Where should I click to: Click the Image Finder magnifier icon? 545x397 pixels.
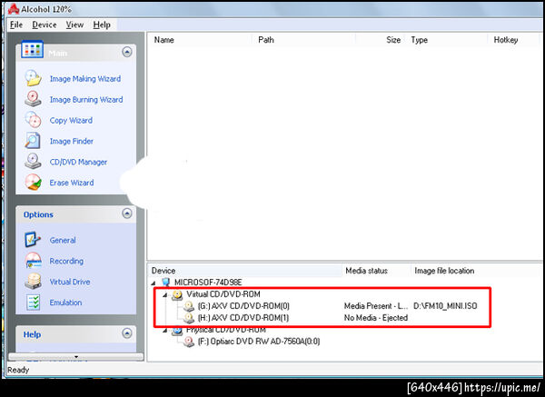(34, 141)
